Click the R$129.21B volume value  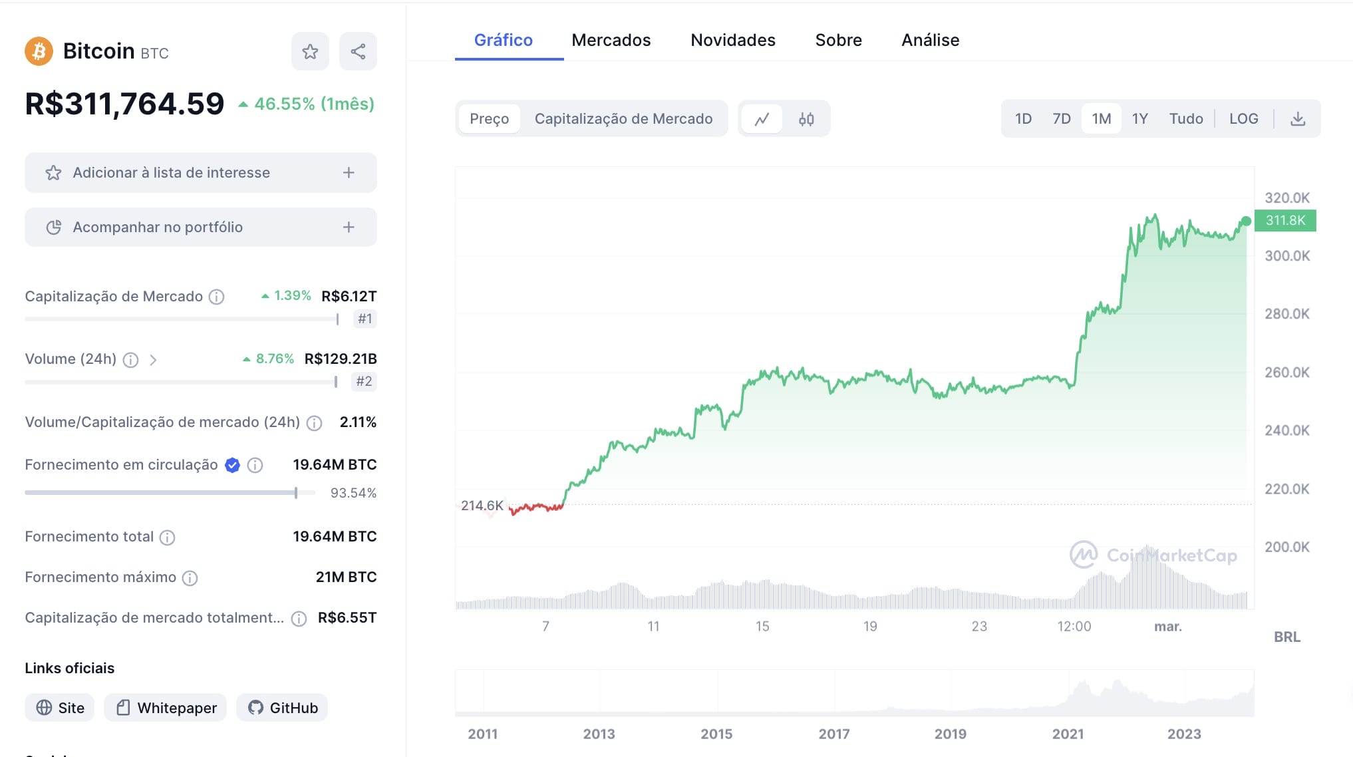341,359
